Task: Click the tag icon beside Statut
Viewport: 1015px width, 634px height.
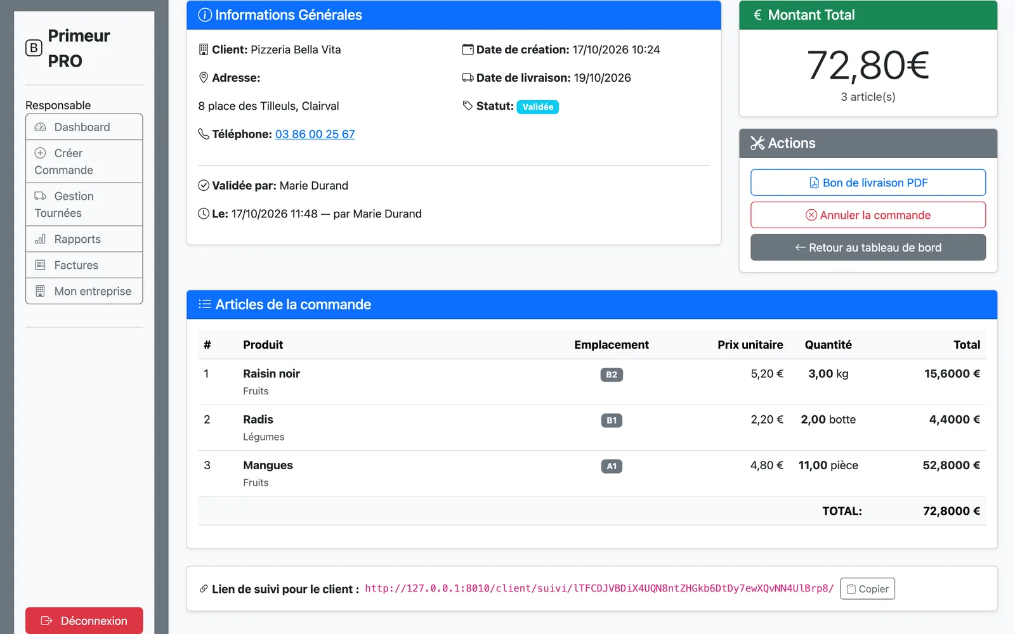Action: (468, 105)
